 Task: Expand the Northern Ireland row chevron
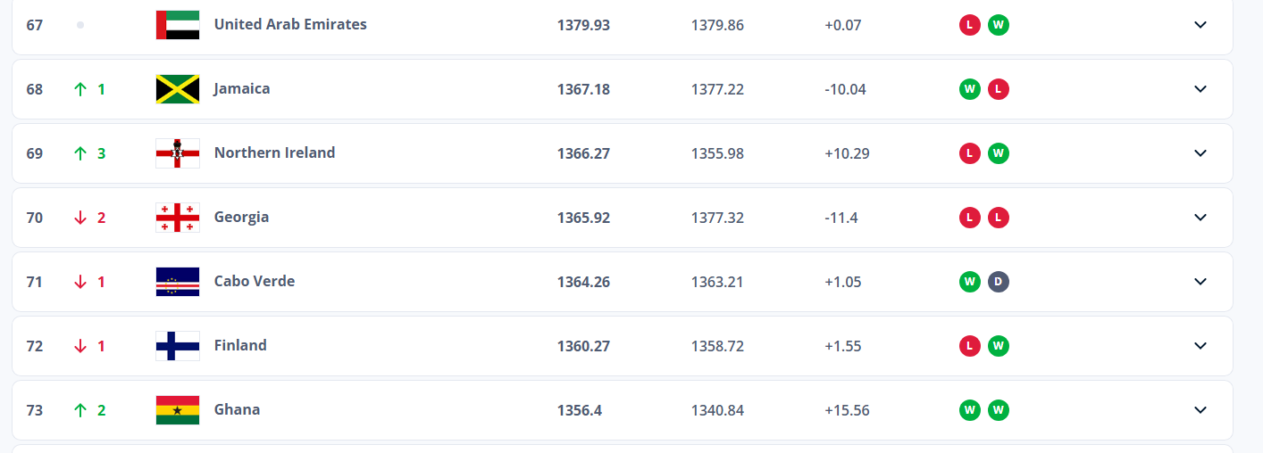[x=1200, y=153]
